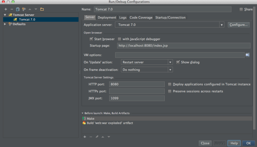Click the JMX port field

[x=137, y=98]
